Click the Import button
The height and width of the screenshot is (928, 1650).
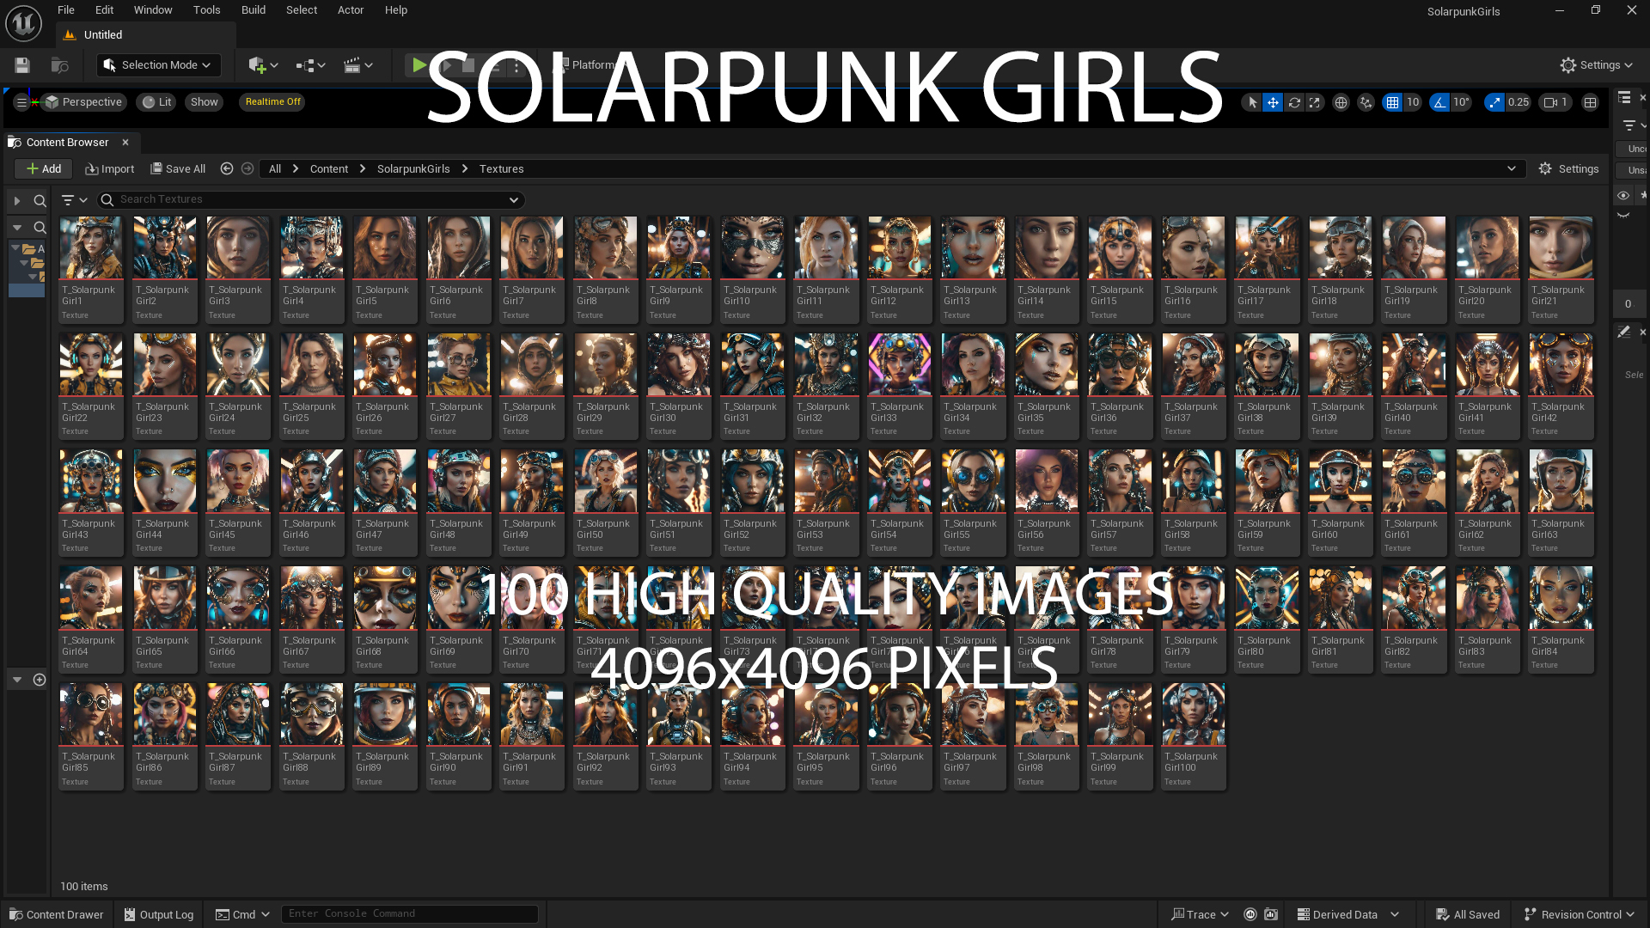tap(110, 169)
